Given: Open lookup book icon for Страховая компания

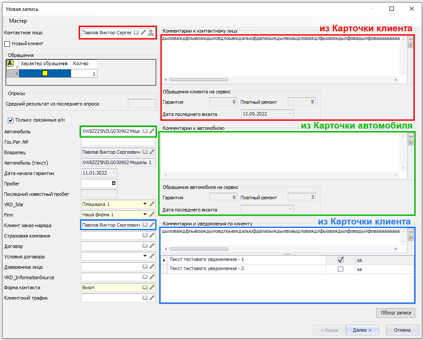Looking at the screenshot, I should click(x=145, y=236).
